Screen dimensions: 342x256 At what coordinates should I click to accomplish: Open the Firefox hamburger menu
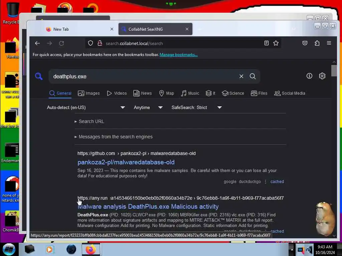[329, 43]
